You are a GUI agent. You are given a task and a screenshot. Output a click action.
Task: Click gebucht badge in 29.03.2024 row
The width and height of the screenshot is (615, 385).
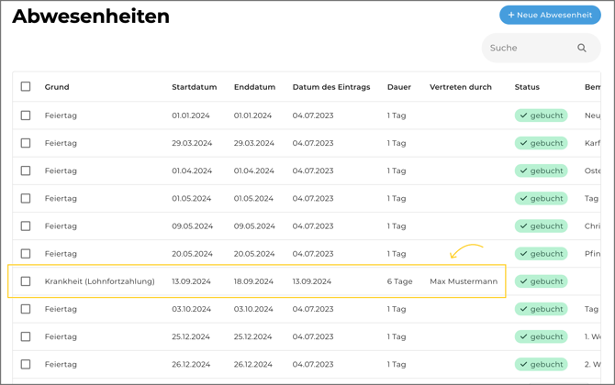(541, 143)
